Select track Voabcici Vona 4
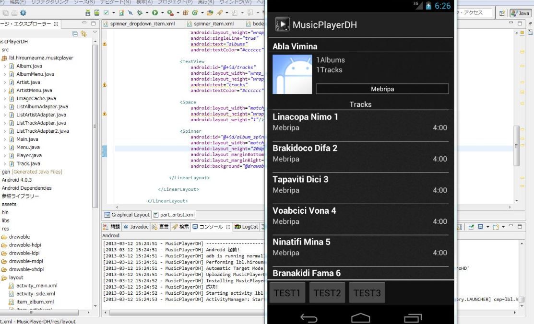This screenshot has height=324, width=534. tap(361, 219)
